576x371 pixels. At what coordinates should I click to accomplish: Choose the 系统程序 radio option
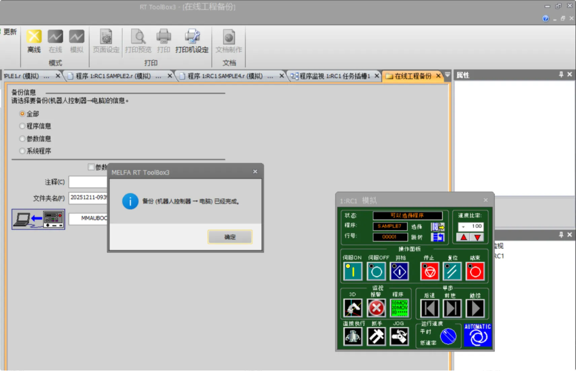22,151
